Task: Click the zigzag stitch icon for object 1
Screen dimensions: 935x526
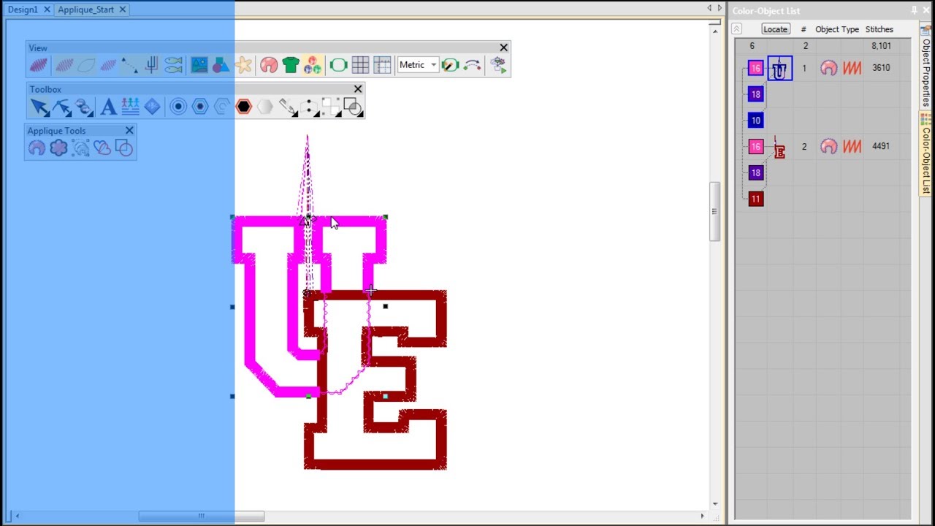Action: pyautogui.click(x=852, y=68)
